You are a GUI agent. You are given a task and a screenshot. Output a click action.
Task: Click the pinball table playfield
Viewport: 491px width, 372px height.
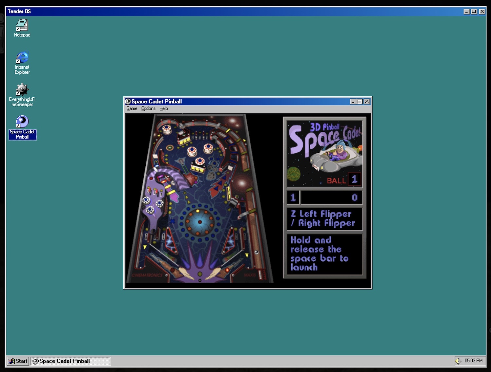[200, 198]
